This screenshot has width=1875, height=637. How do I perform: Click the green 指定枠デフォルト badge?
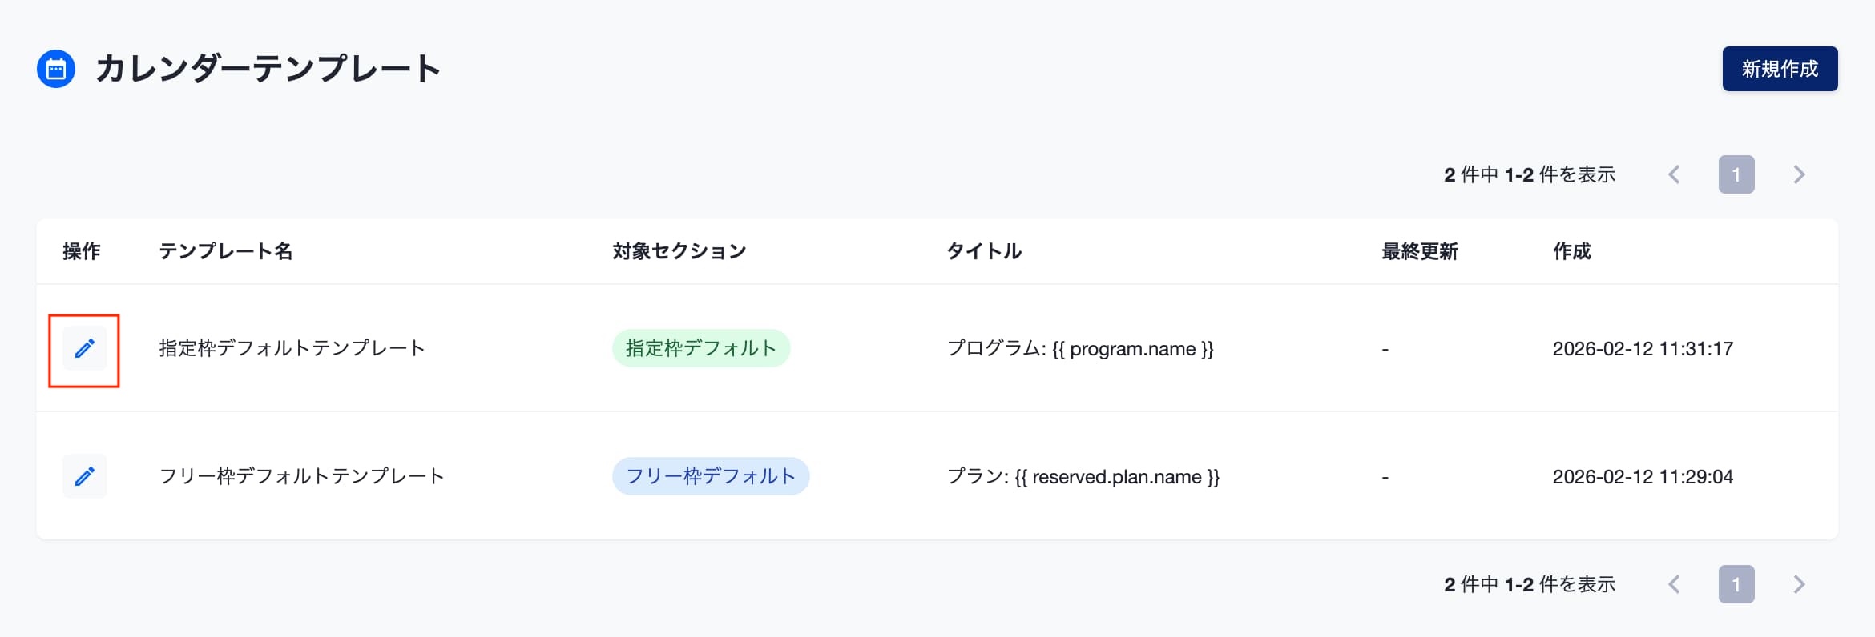pos(701,348)
